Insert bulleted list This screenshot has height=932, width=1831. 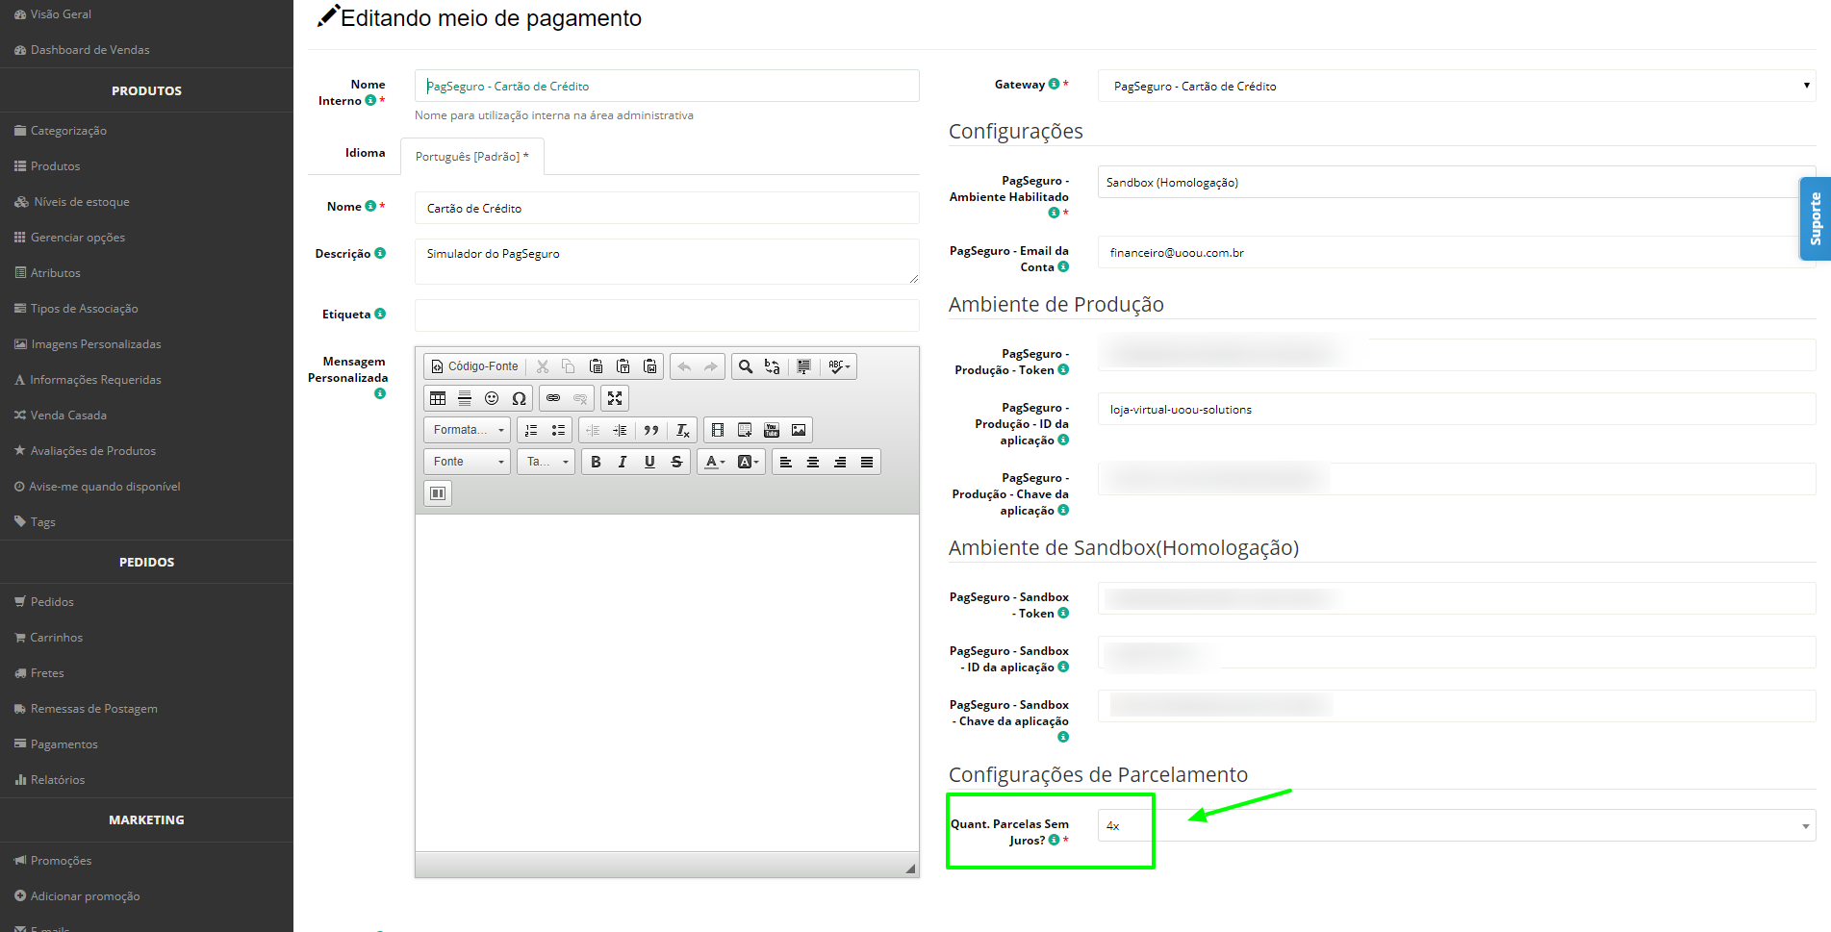click(558, 430)
